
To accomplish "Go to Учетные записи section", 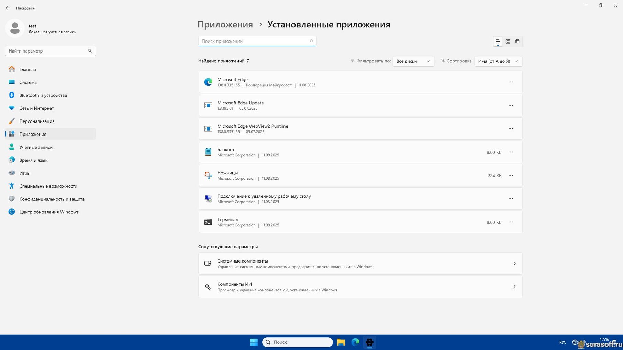I will click(51, 147).
